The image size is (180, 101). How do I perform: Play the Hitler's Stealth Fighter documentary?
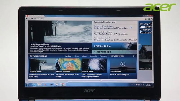click(123, 64)
